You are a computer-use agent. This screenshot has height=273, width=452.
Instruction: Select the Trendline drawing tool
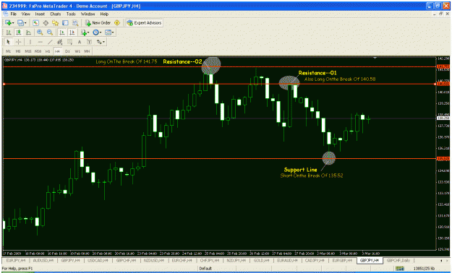(x=50, y=42)
